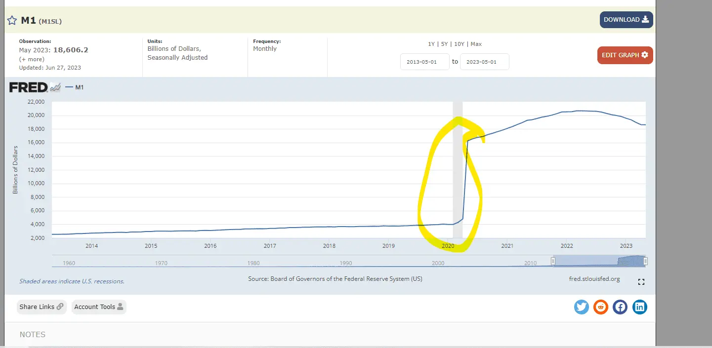Screen dimensions: 712x348
Task: Open fullscreen view of the chart
Action: coord(641,282)
